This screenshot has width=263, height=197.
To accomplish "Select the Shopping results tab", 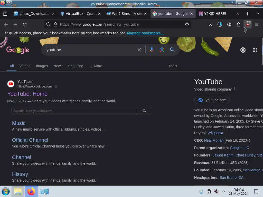I will coord(76,66).
